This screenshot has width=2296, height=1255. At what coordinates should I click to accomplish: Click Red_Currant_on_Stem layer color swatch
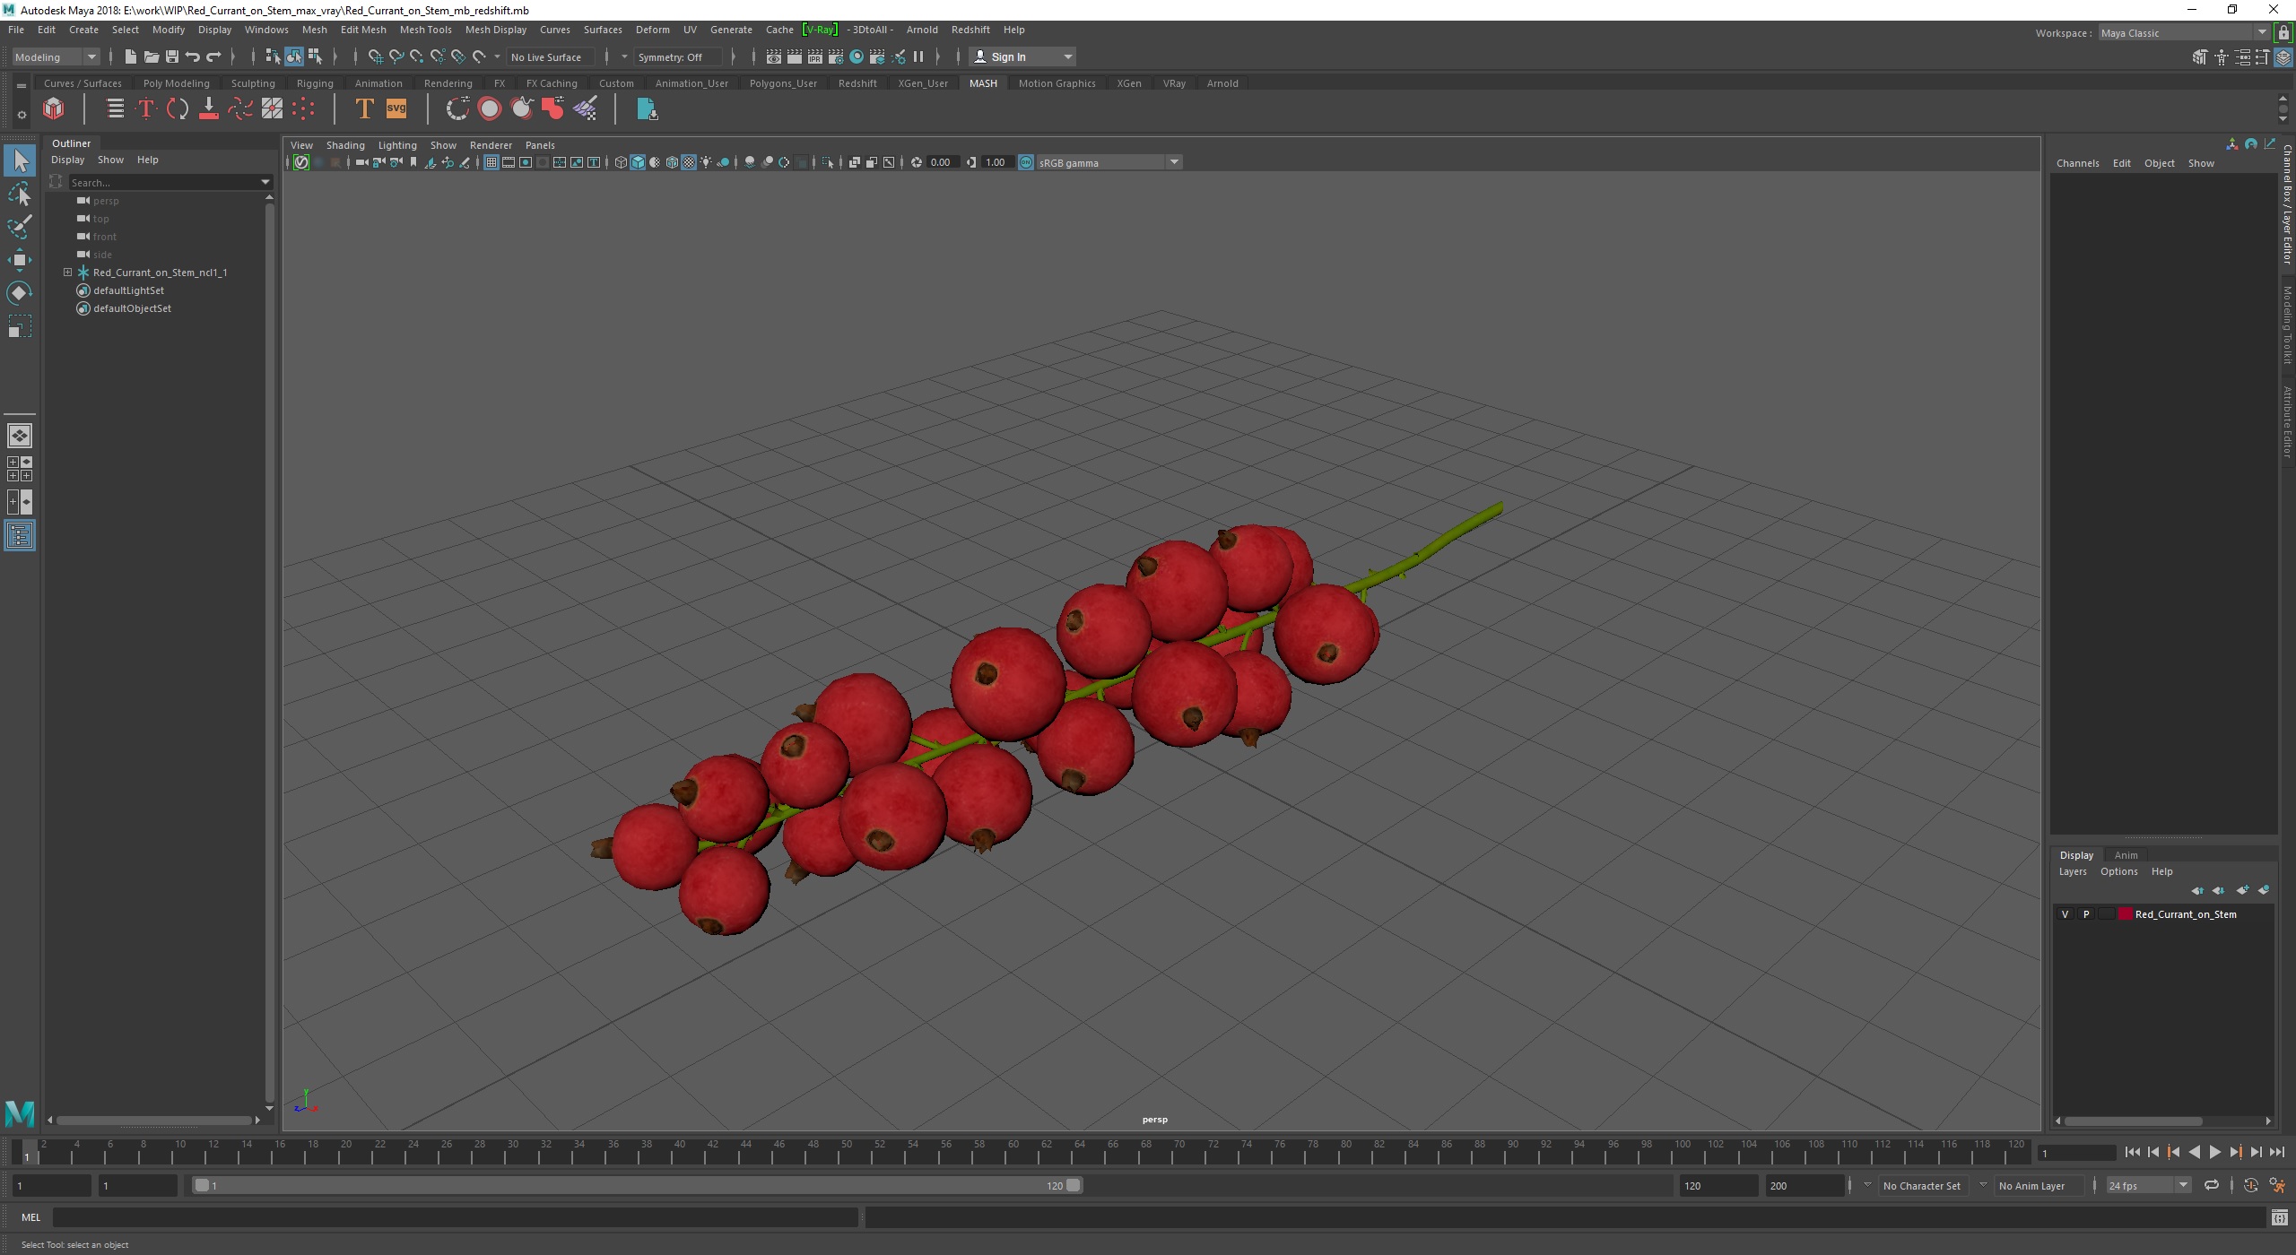[2125, 914]
